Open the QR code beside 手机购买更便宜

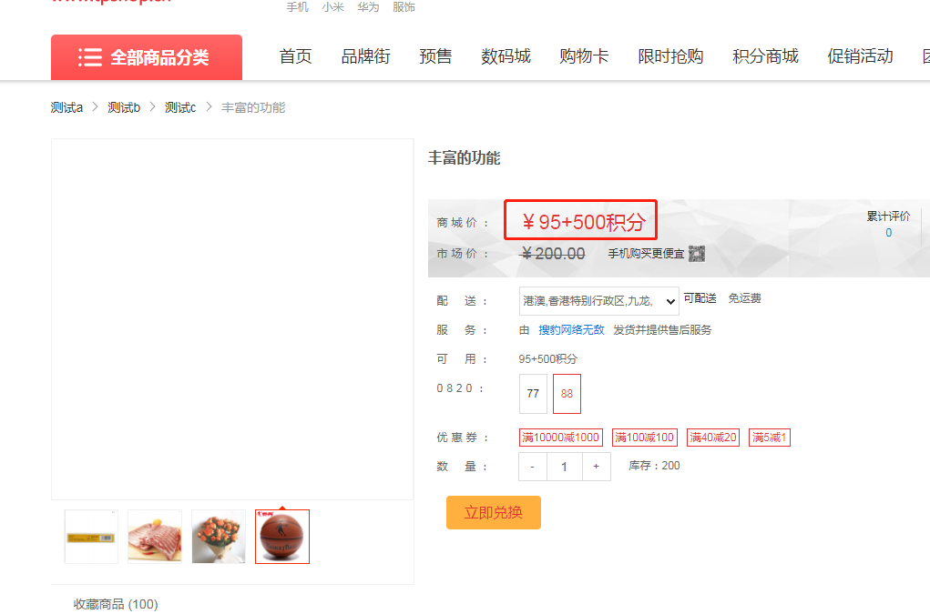pos(697,253)
